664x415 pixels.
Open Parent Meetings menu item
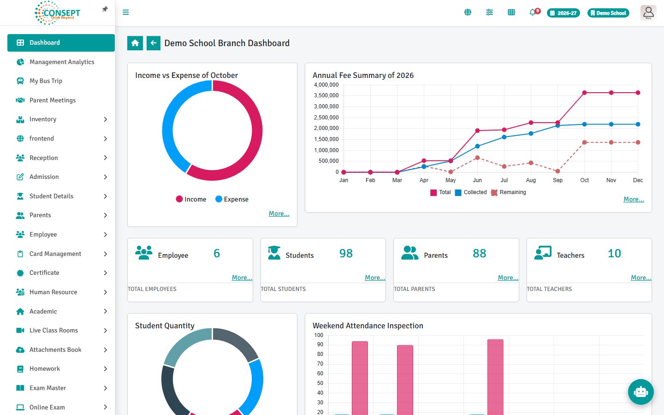click(x=61, y=100)
